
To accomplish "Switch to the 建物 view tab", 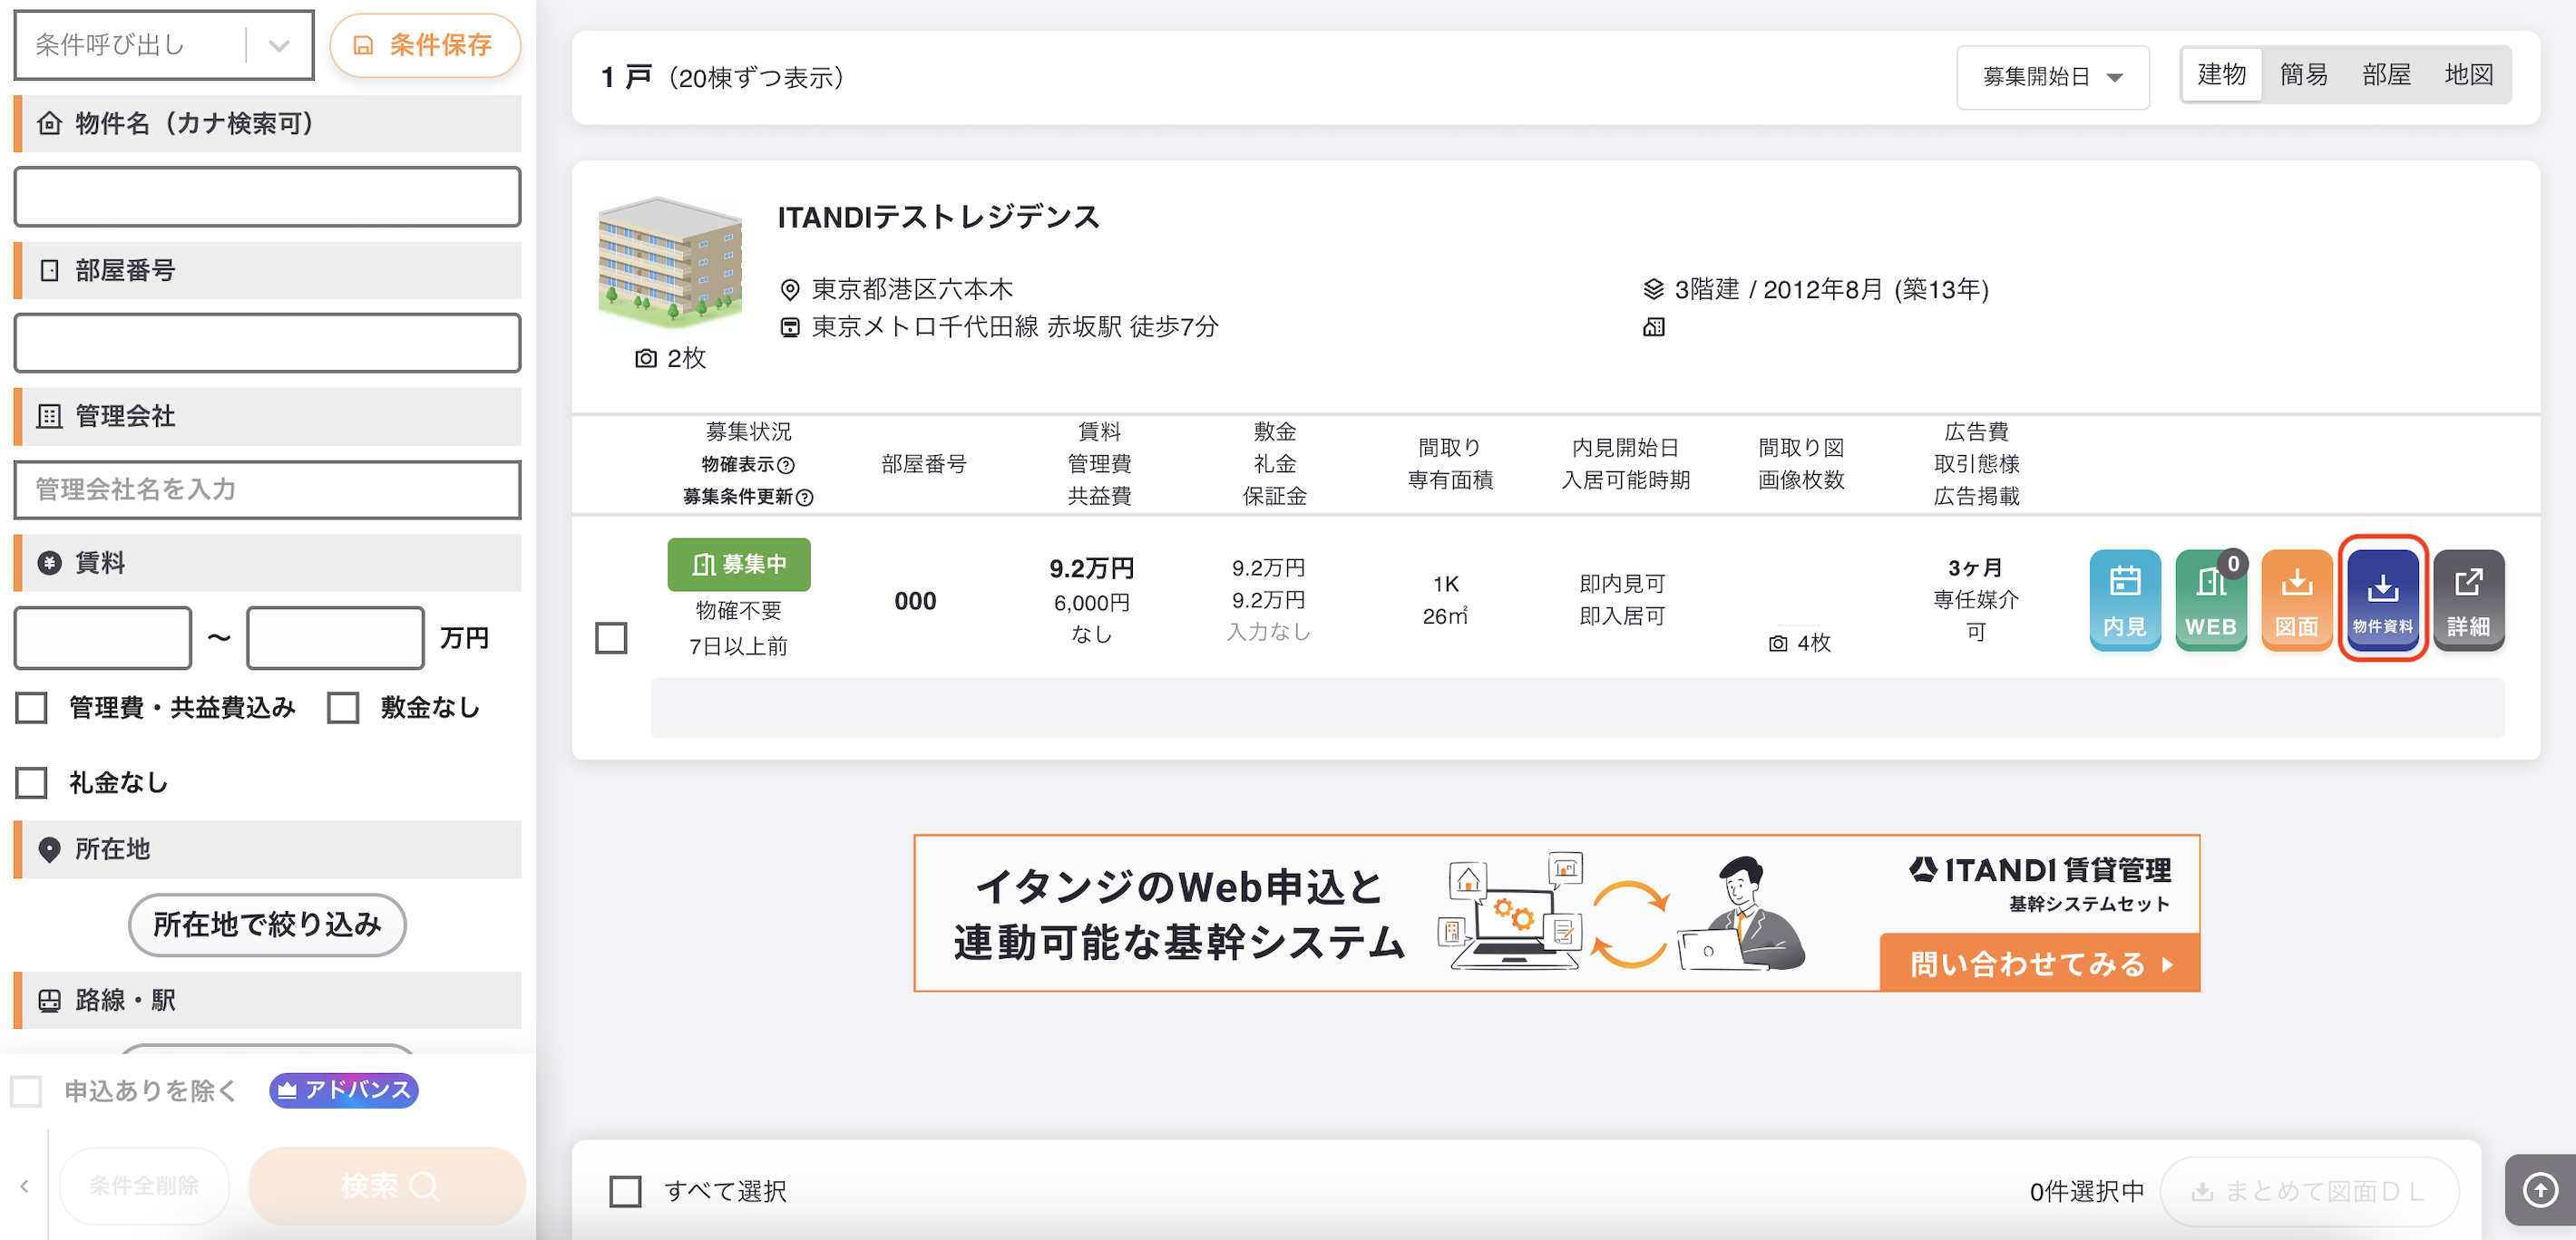I will point(2222,75).
